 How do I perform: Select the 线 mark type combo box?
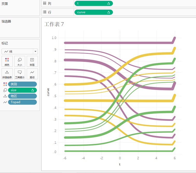point(20,51)
